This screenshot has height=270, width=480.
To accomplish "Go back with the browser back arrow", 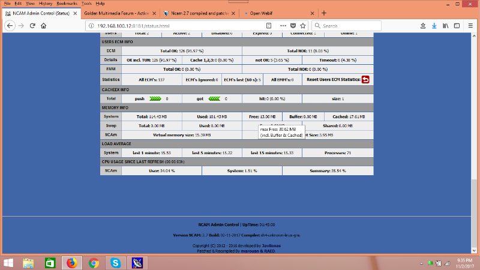I will (10, 26).
